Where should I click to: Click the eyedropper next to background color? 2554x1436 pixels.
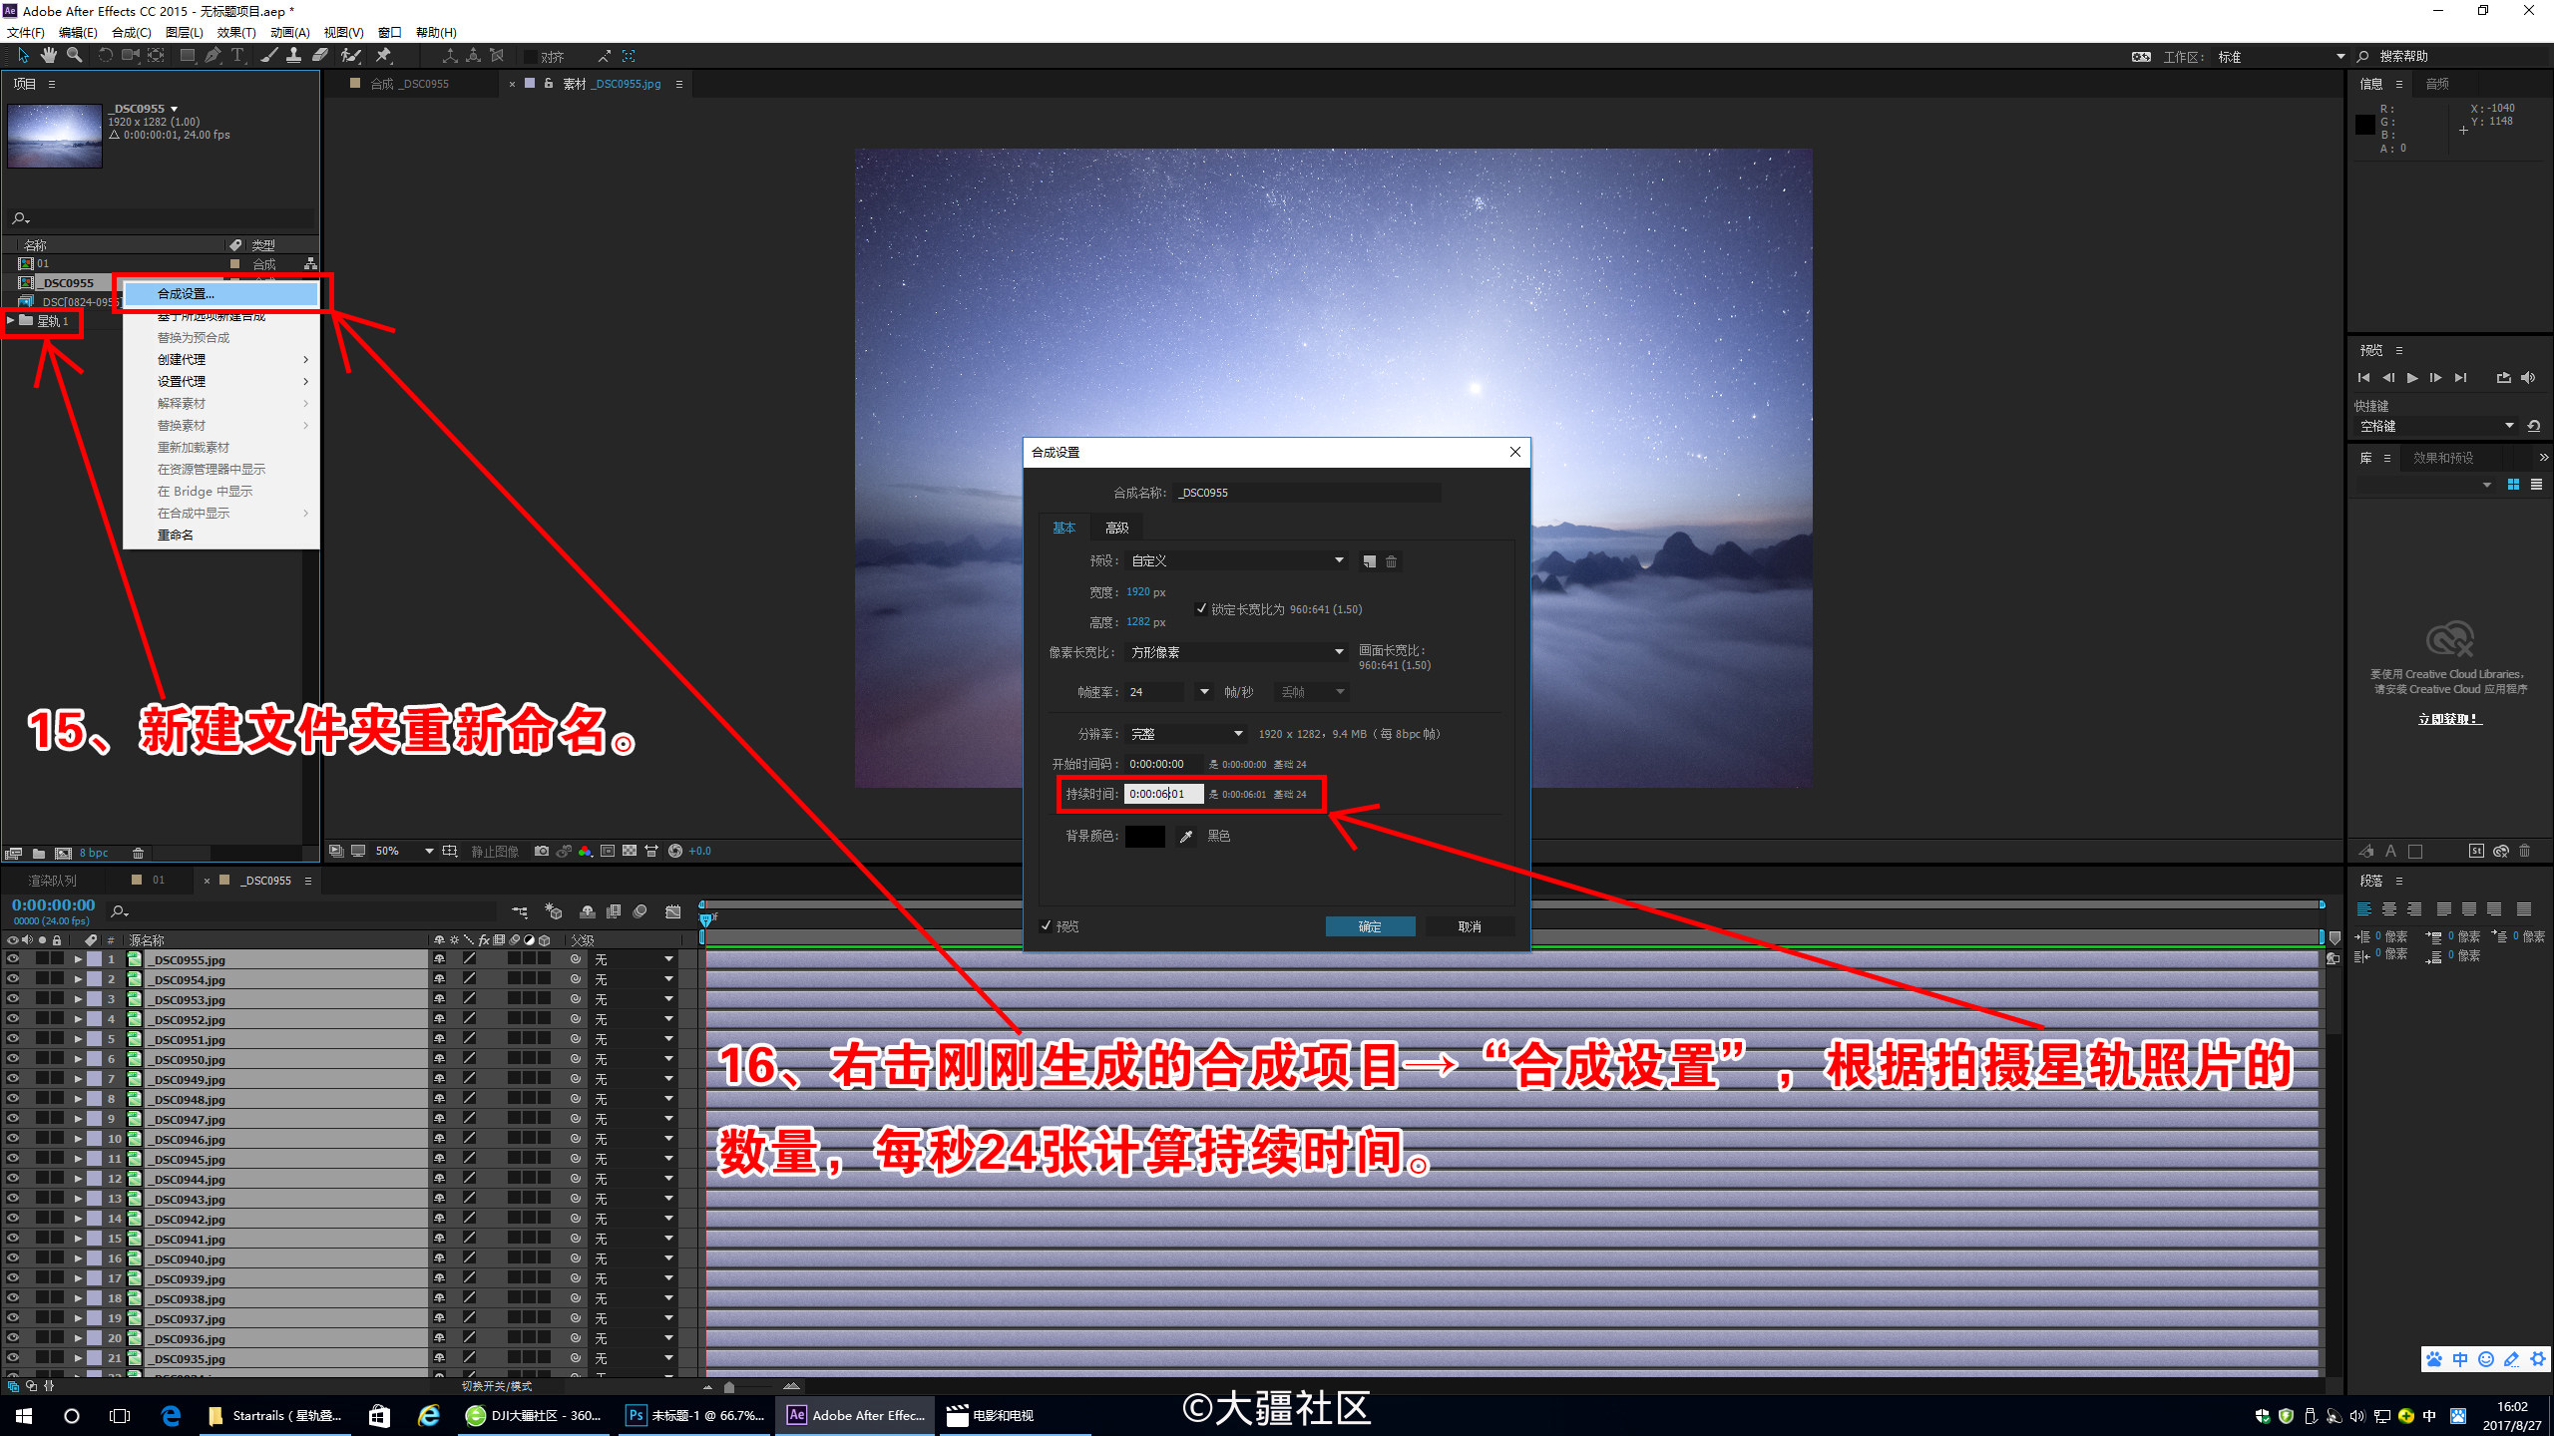(1186, 837)
